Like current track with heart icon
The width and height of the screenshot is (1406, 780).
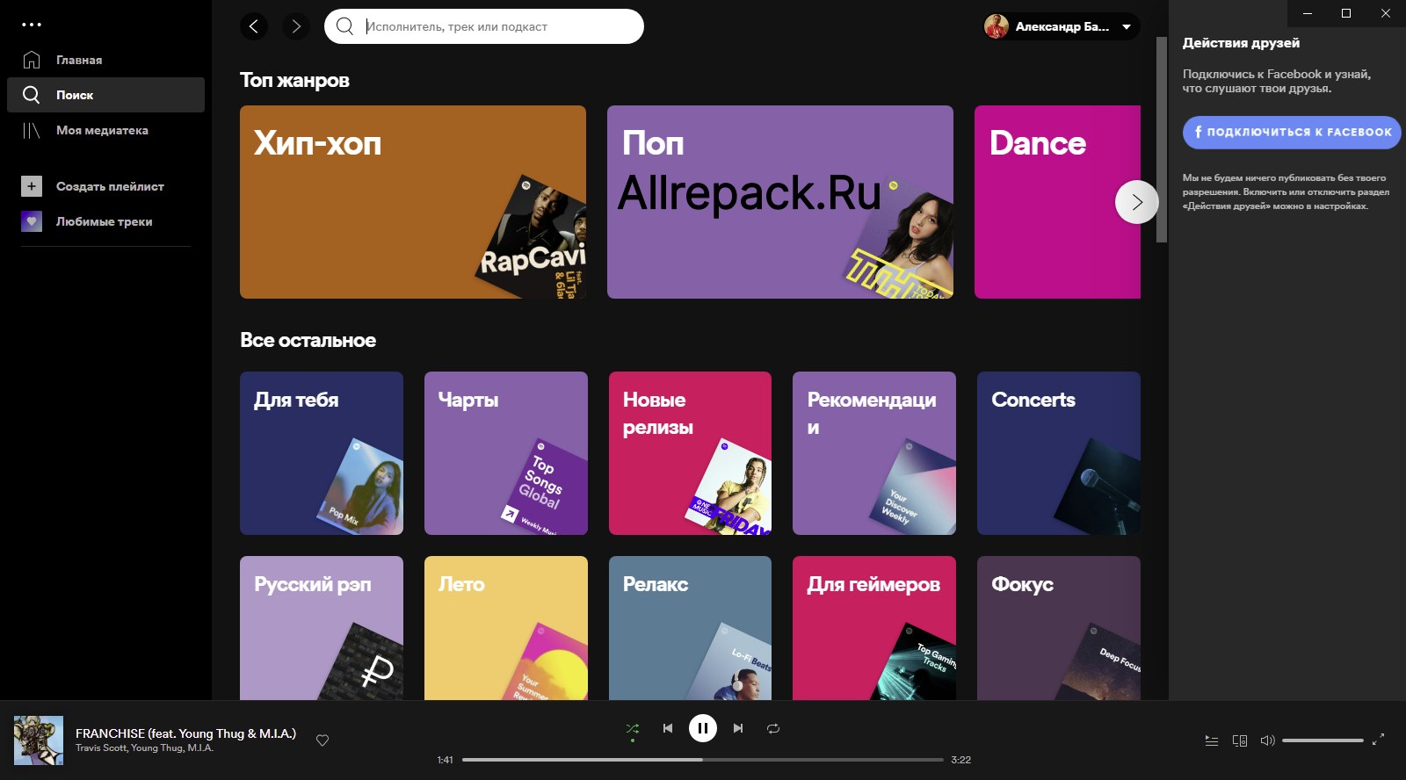[323, 740]
